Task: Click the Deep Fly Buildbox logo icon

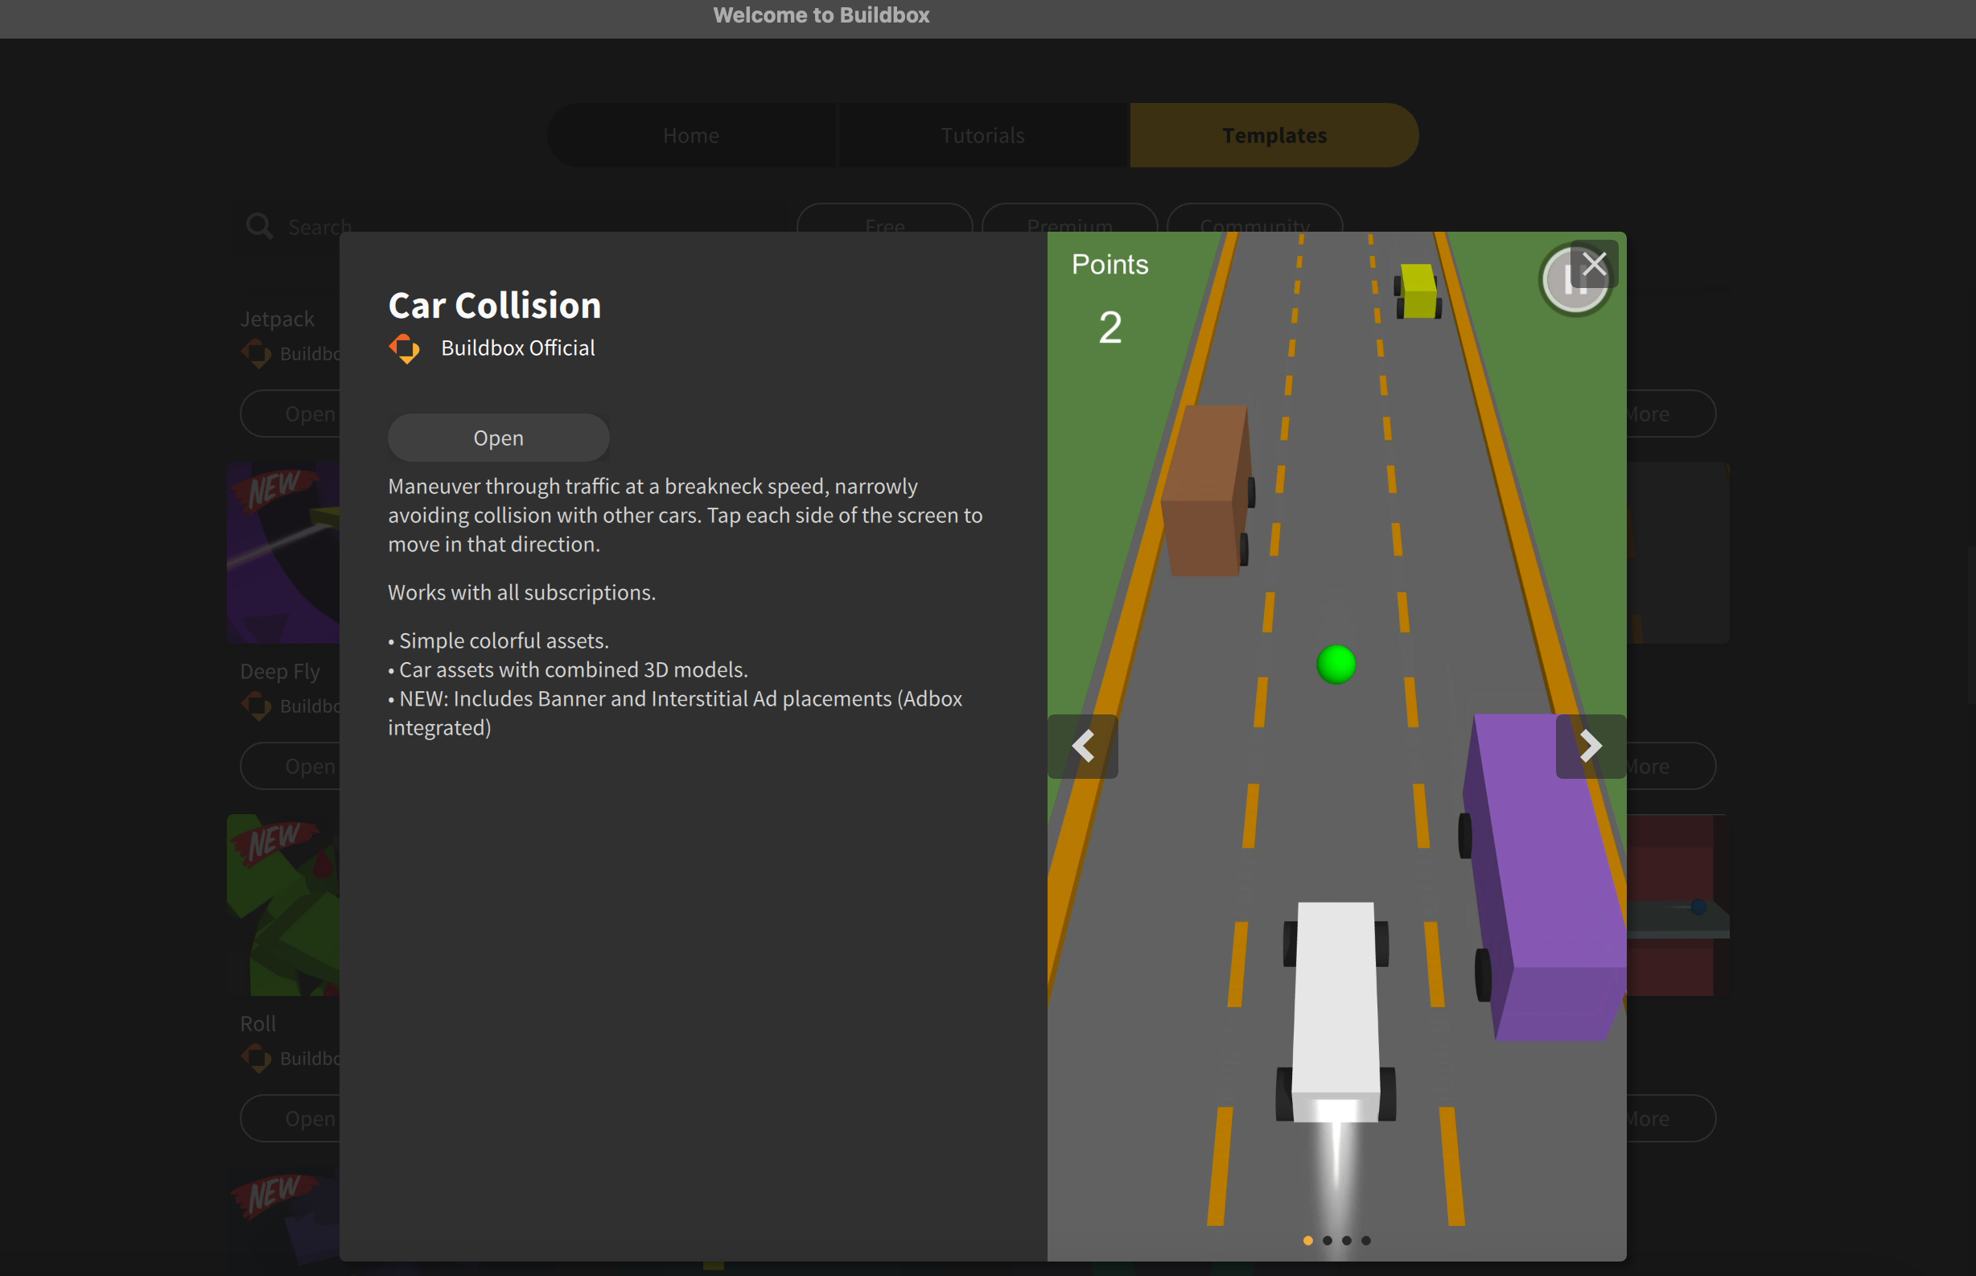Action: point(256,706)
